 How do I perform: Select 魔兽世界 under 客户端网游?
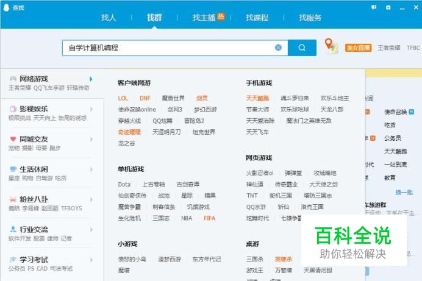[x=173, y=98]
